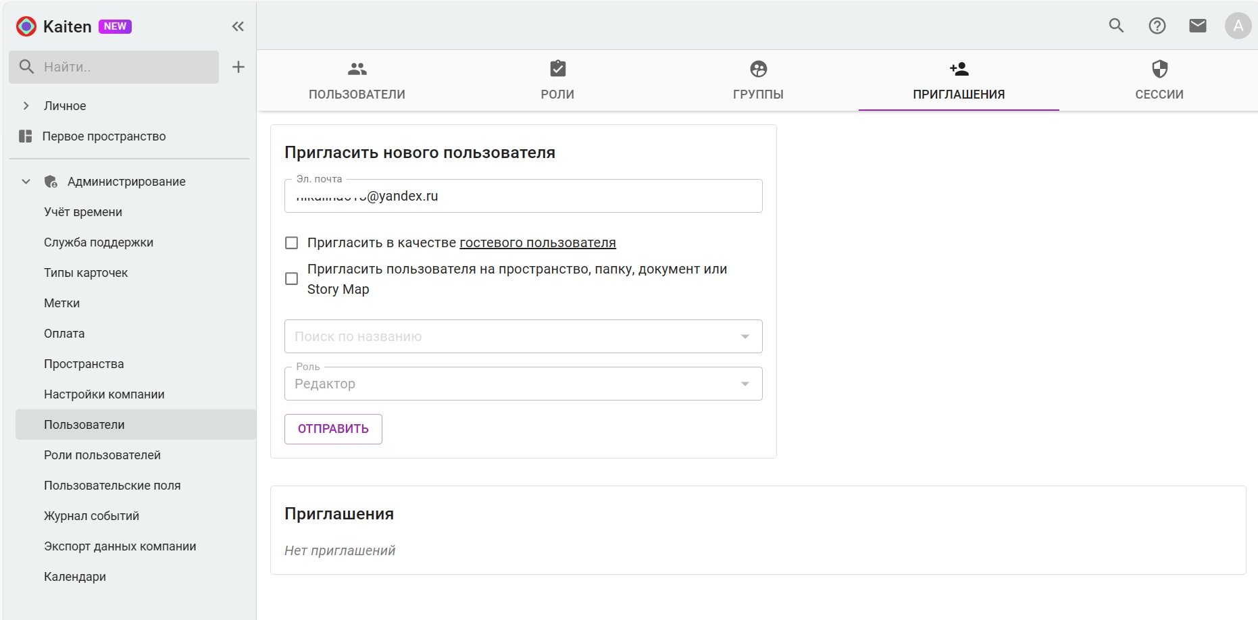Click the magnifier icon in sidebar search
The image size is (1258, 620).
[x=26, y=67]
